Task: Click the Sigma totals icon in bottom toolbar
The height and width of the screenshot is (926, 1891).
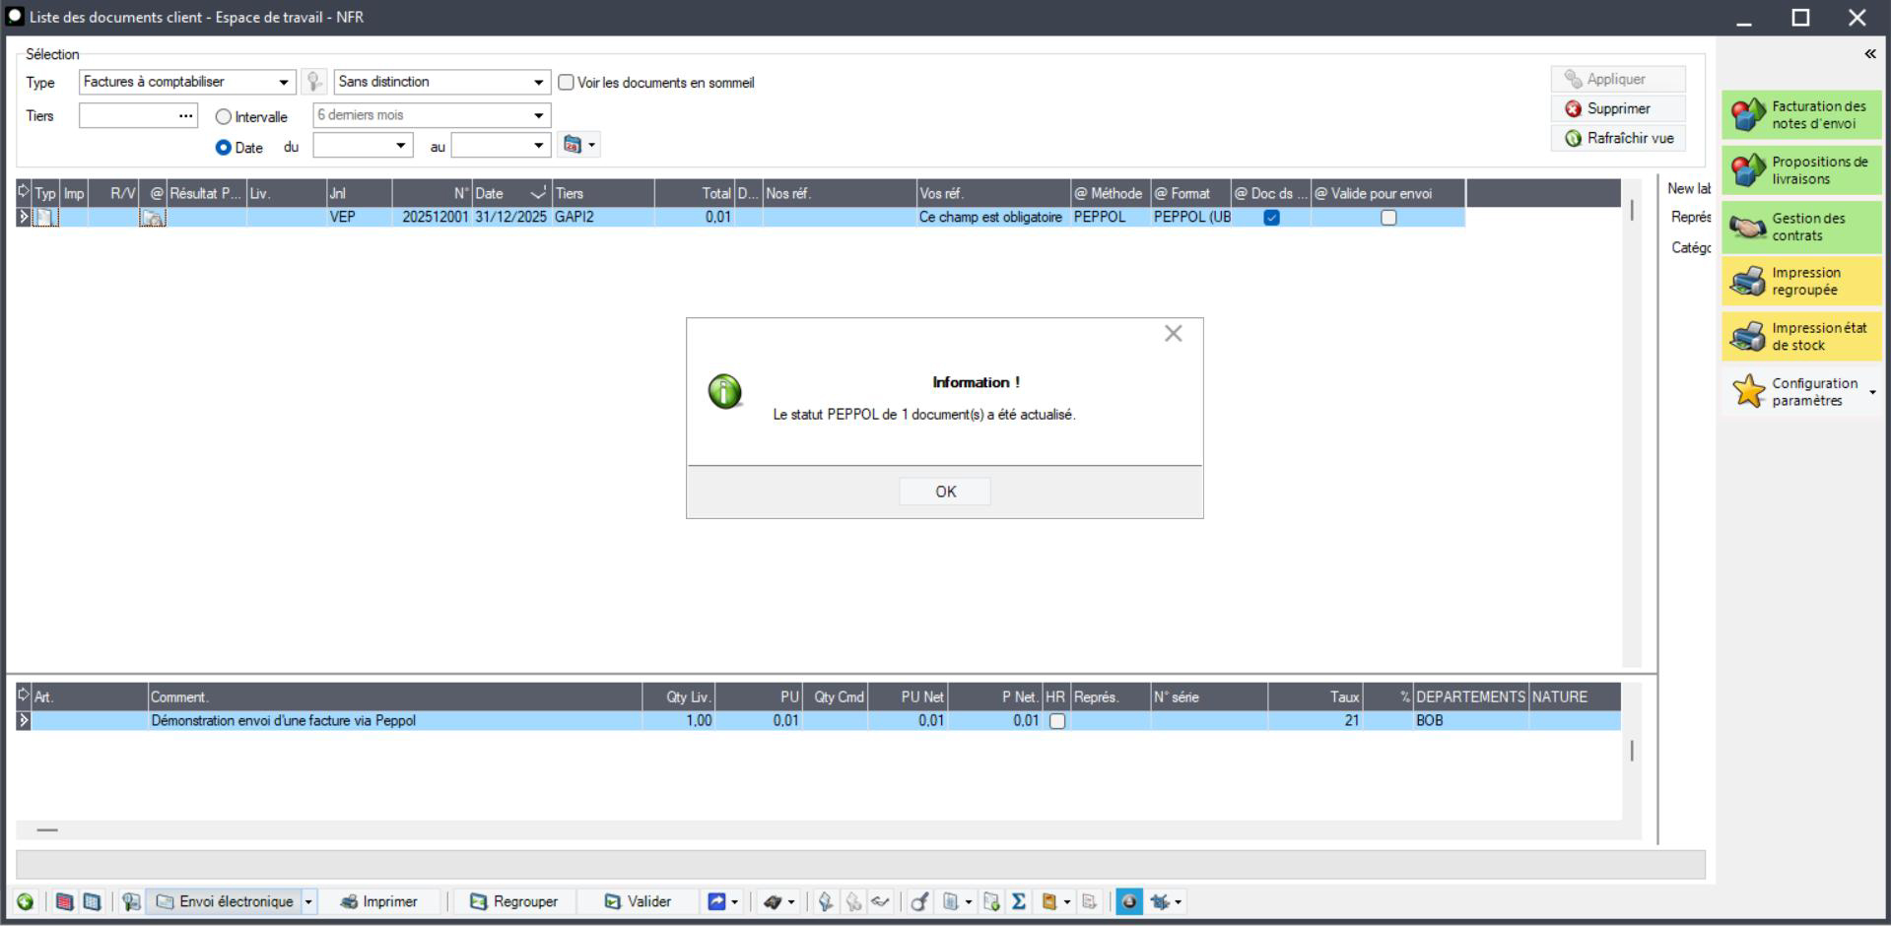Action: 1019,901
